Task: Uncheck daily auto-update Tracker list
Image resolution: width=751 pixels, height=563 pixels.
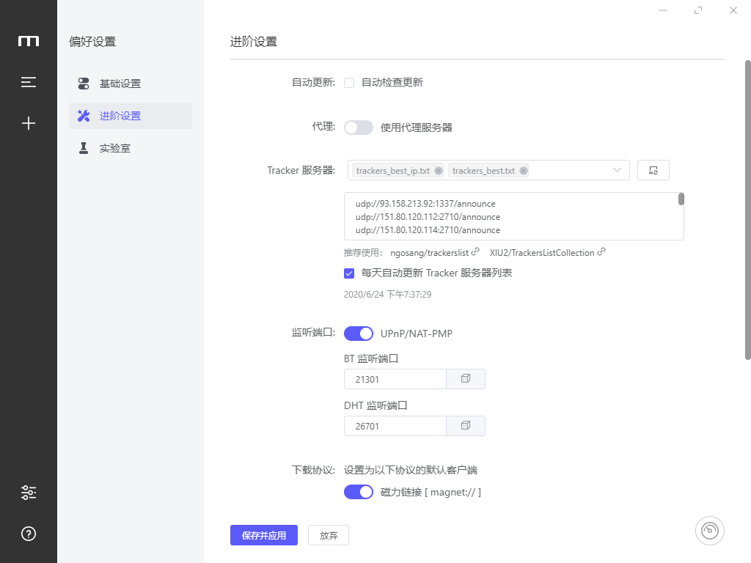Action: [x=349, y=273]
